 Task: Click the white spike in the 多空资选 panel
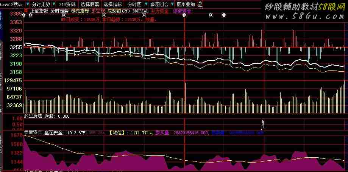(x=263, y=124)
